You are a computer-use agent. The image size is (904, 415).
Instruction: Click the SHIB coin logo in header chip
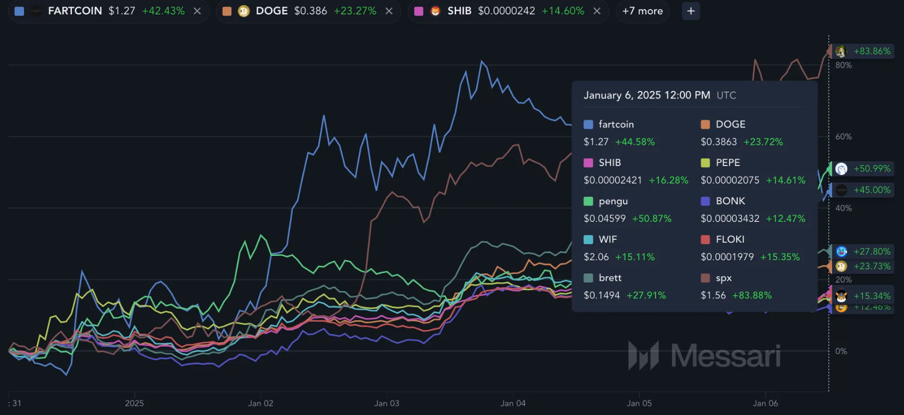[x=435, y=11]
